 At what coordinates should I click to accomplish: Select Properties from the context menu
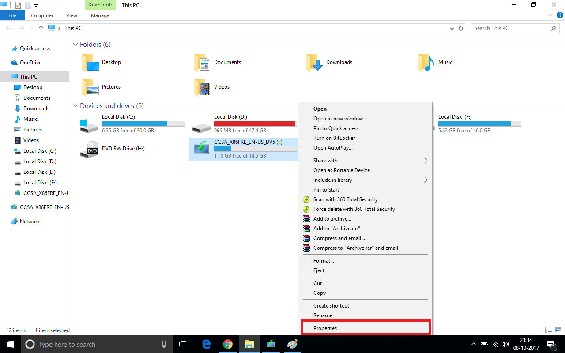click(325, 328)
